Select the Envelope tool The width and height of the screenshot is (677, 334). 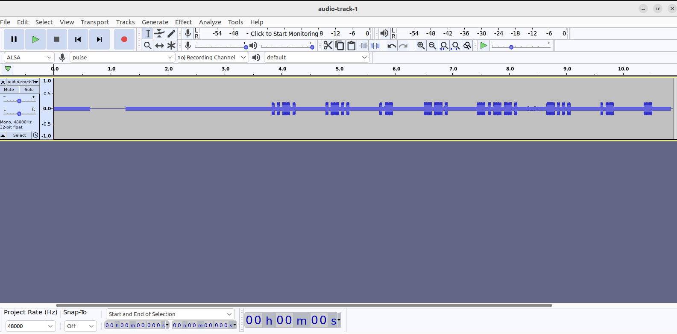point(159,33)
